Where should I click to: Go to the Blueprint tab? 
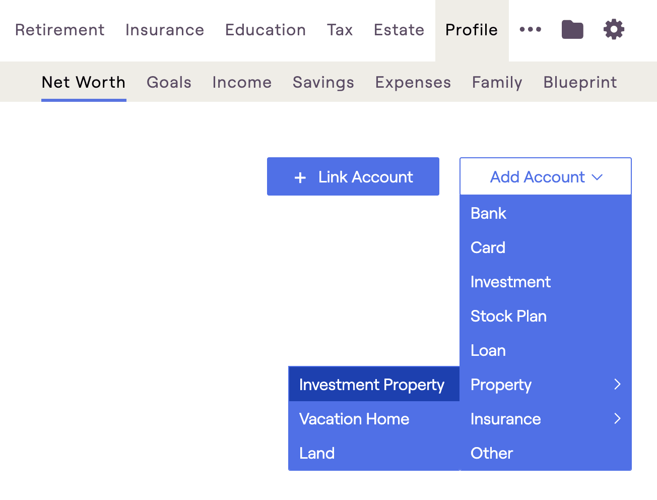click(580, 82)
